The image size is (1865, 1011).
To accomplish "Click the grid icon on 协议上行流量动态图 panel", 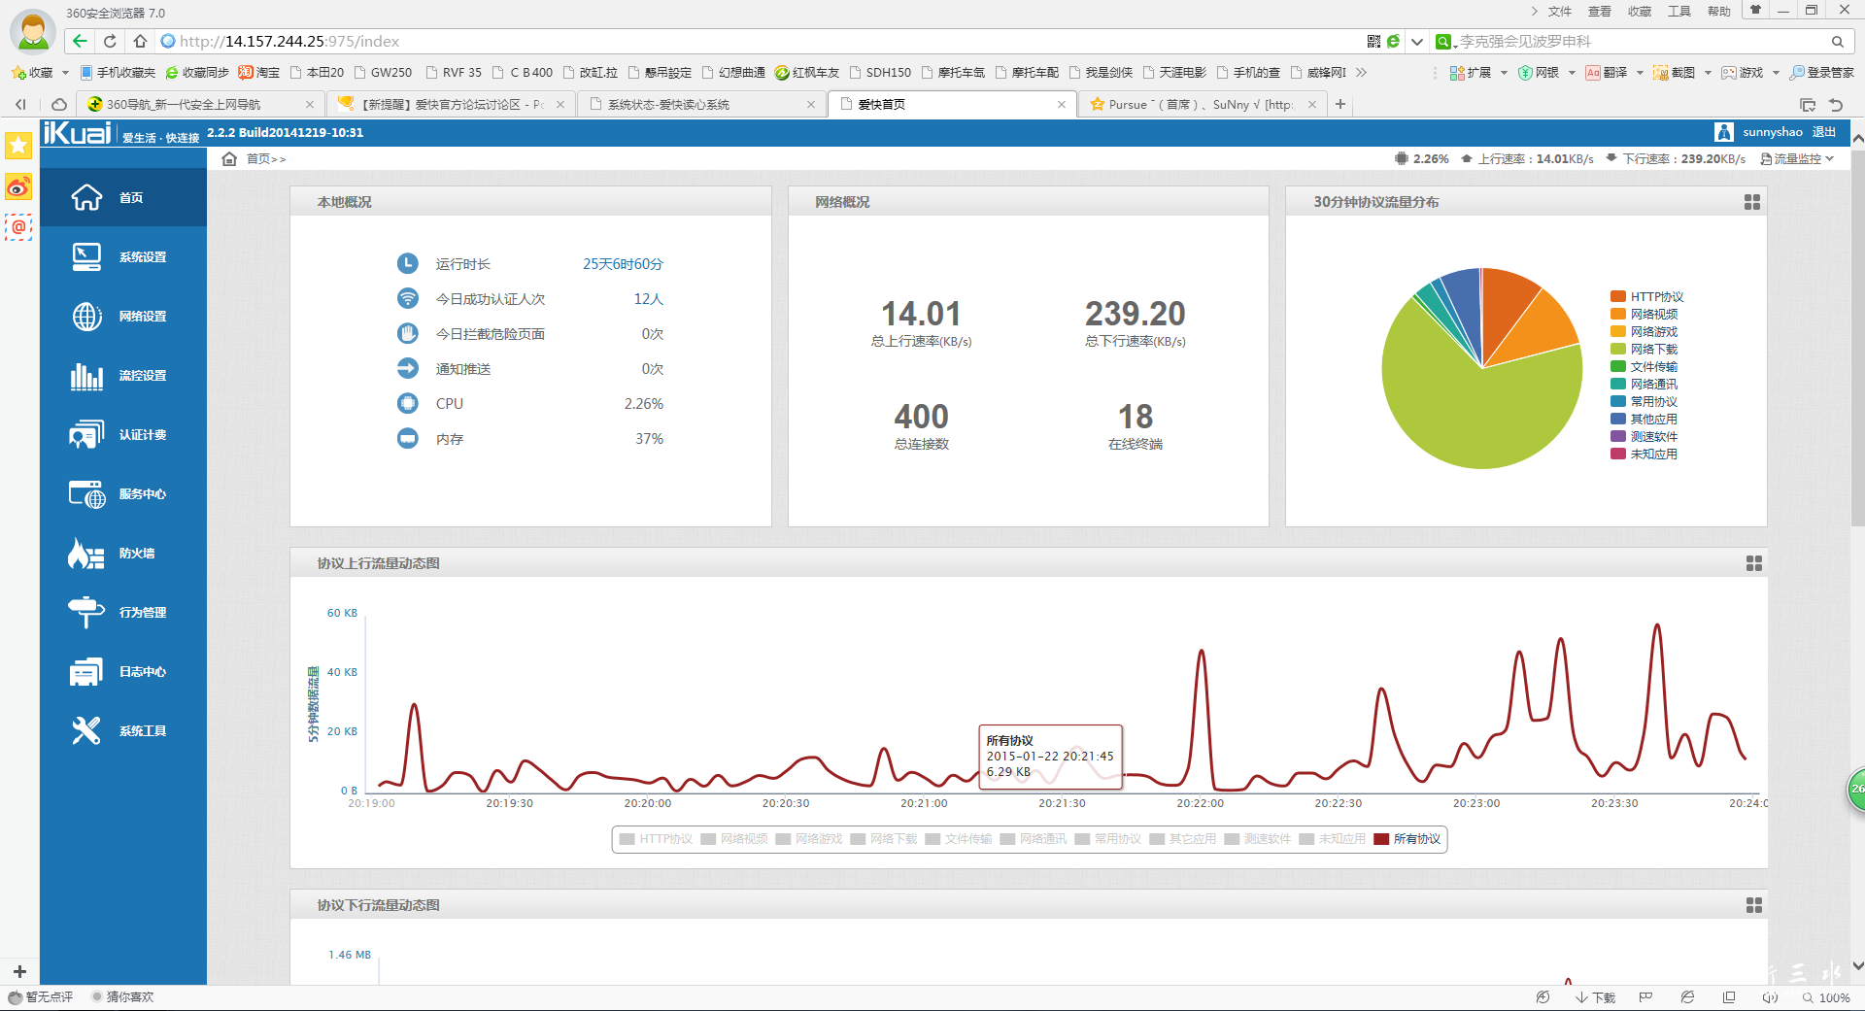I will [x=1754, y=563].
